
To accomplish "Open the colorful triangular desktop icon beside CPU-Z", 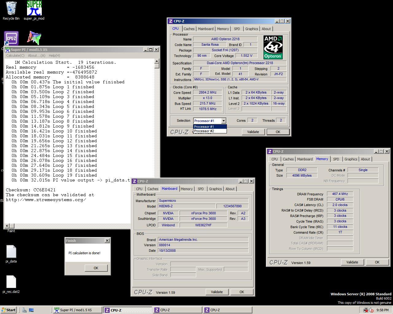I will 34,38.
